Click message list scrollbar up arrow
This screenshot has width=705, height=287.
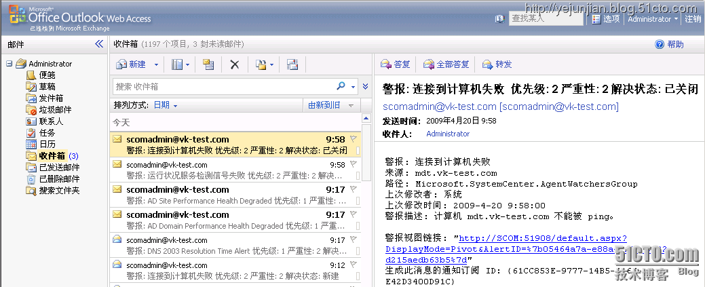(x=366, y=118)
